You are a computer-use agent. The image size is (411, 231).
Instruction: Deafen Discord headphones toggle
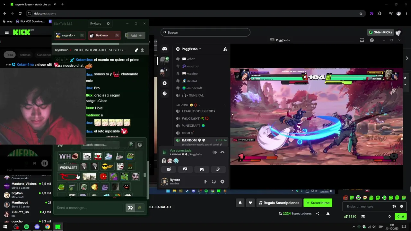[214, 182]
